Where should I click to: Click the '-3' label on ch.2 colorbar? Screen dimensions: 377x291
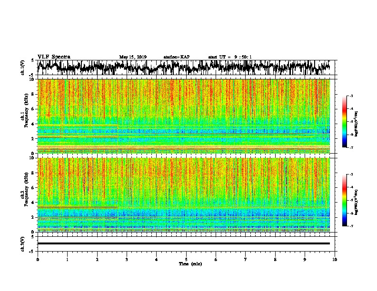point(351,175)
